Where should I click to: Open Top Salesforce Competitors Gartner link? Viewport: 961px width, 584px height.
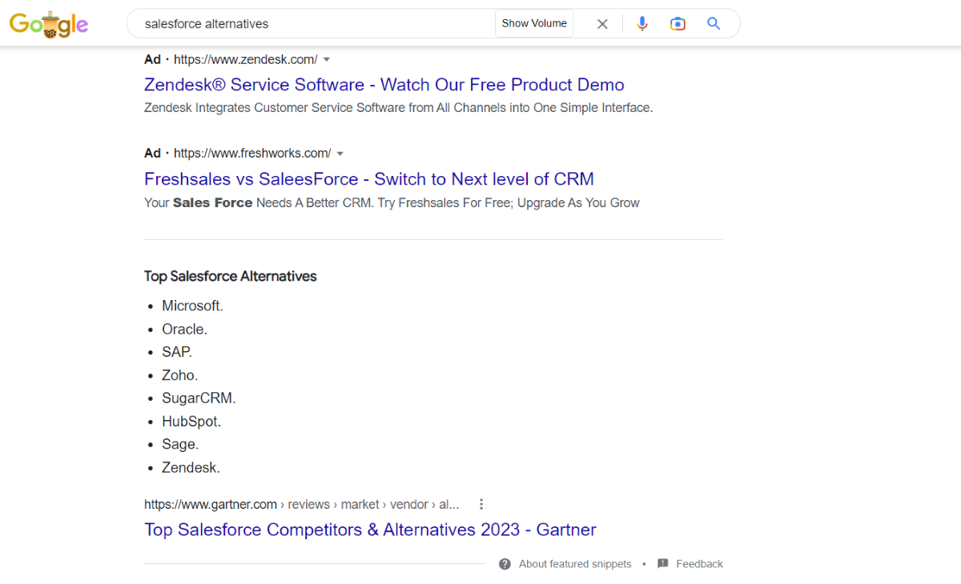(370, 530)
